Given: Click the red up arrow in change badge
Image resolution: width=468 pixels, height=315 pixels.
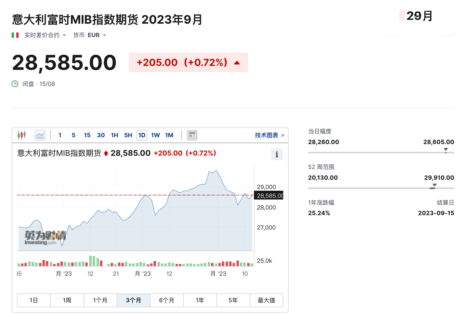Looking at the screenshot, I should pyautogui.click(x=237, y=62).
